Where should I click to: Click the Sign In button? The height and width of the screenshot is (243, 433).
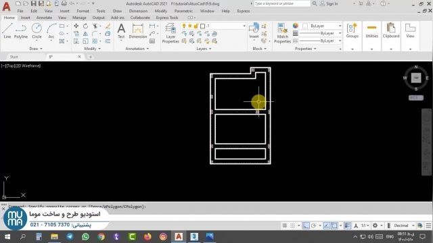pyautogui.click(x=329, y=3)
